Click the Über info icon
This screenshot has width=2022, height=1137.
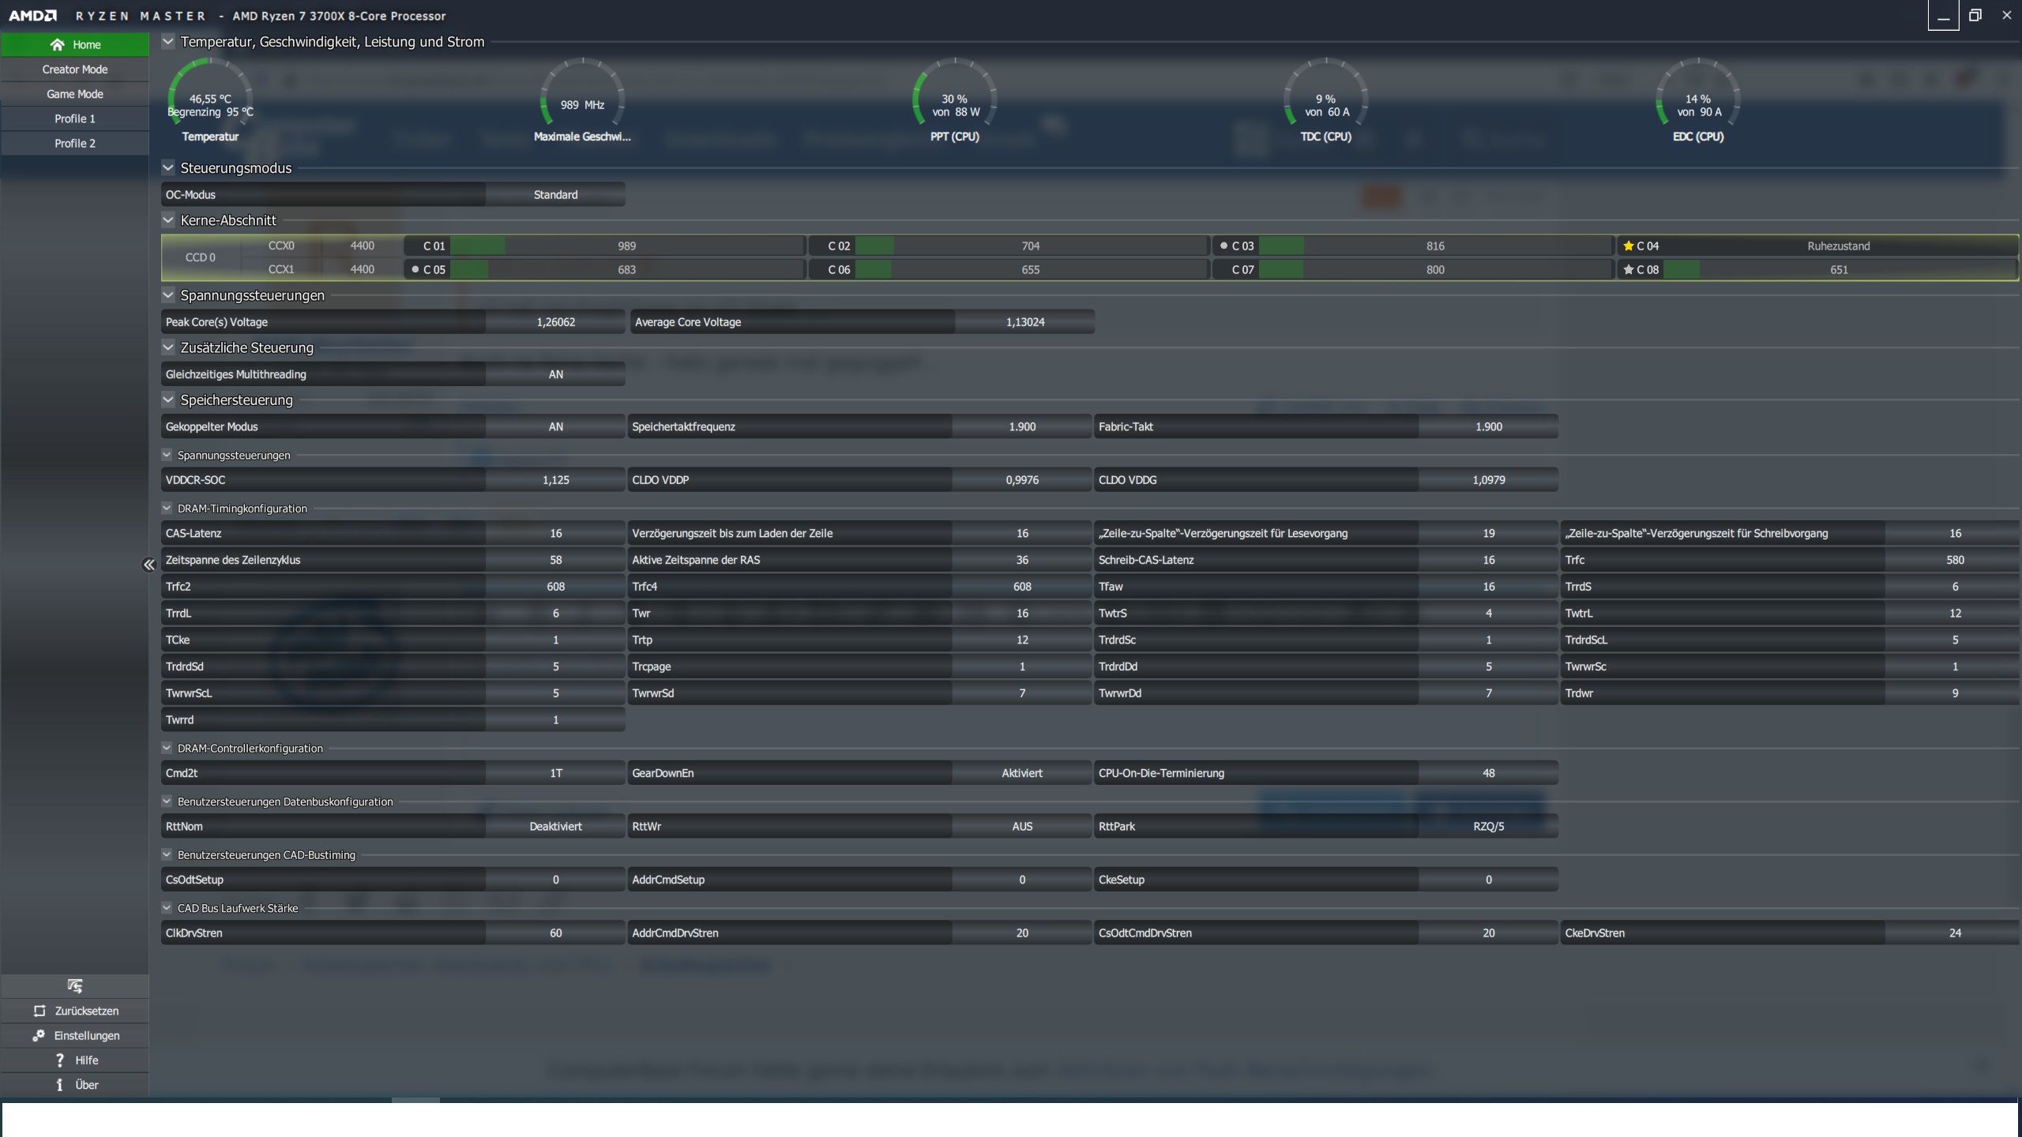click(x=59, y=1085)
